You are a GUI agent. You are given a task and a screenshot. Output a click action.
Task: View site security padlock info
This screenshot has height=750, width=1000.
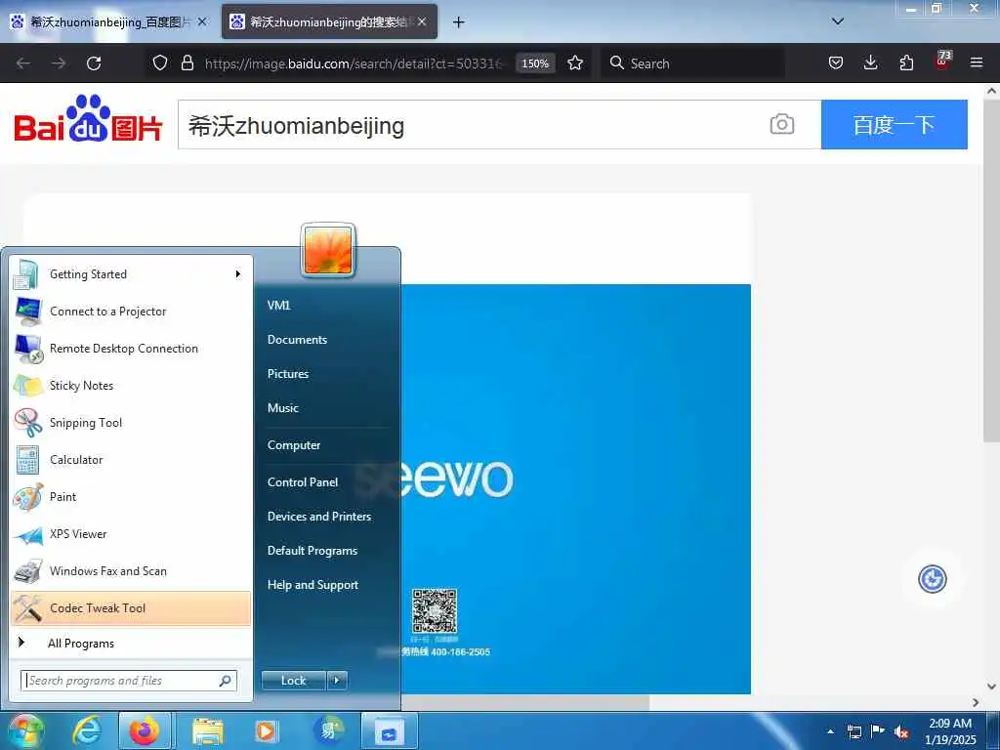click(187, 63)
